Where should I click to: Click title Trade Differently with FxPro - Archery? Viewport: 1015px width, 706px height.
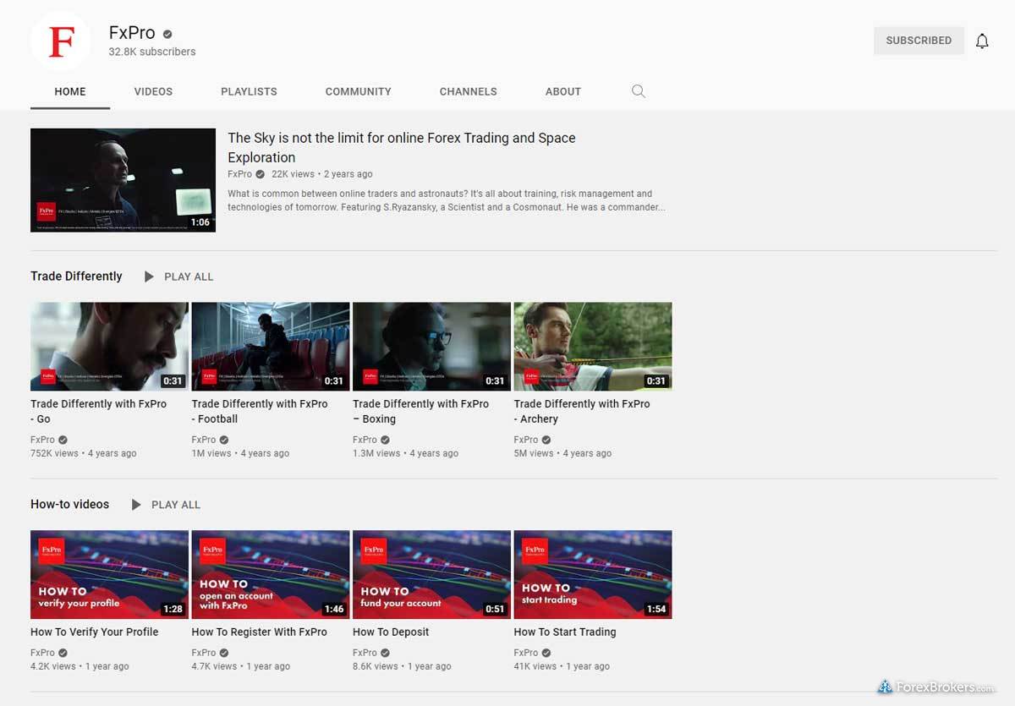582,412
